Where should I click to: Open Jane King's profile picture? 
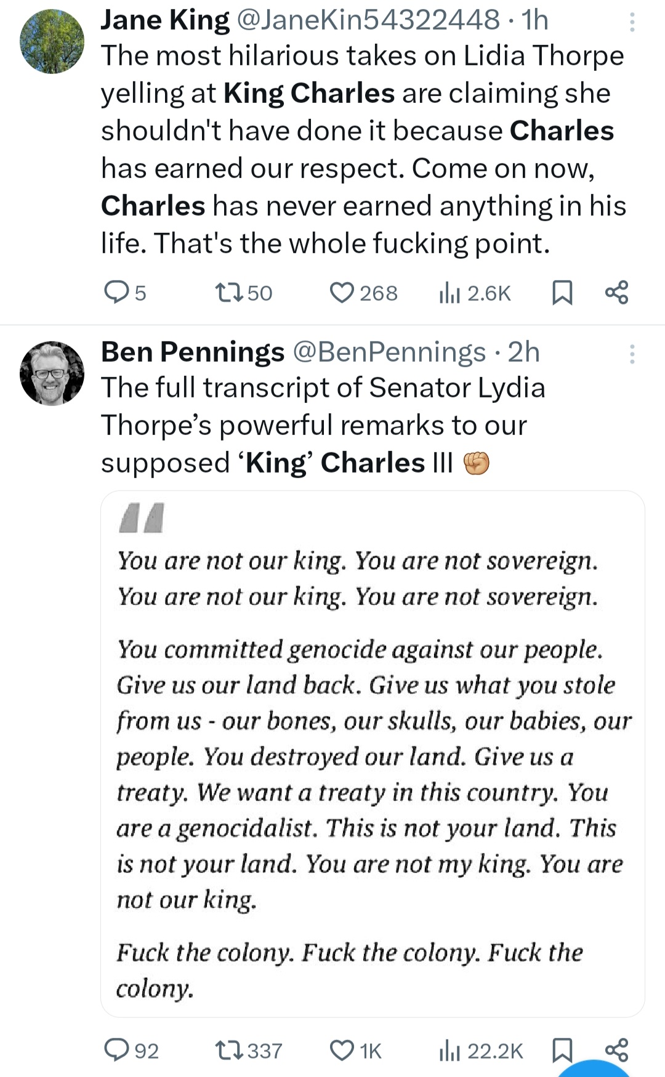[52, 42]
